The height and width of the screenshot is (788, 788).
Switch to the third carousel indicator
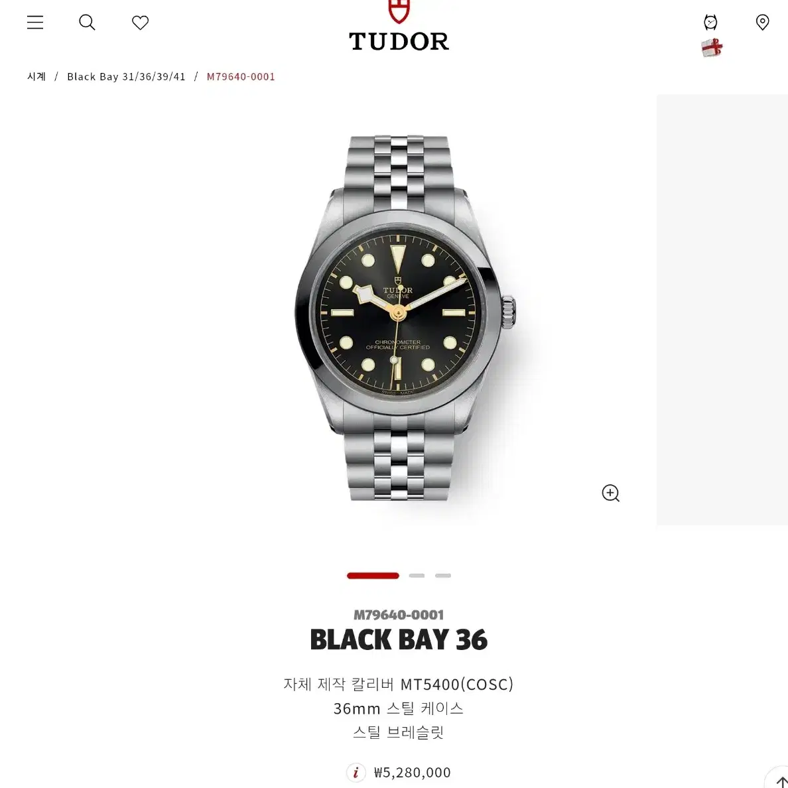[x=442, y=576]
